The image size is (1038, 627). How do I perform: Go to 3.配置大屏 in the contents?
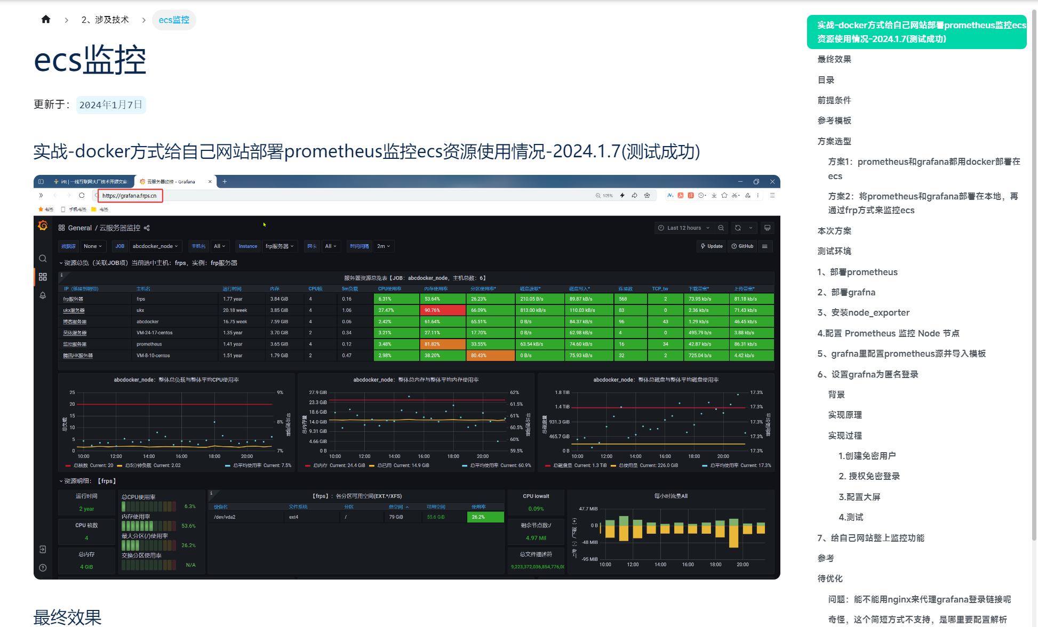click(859, 497)
